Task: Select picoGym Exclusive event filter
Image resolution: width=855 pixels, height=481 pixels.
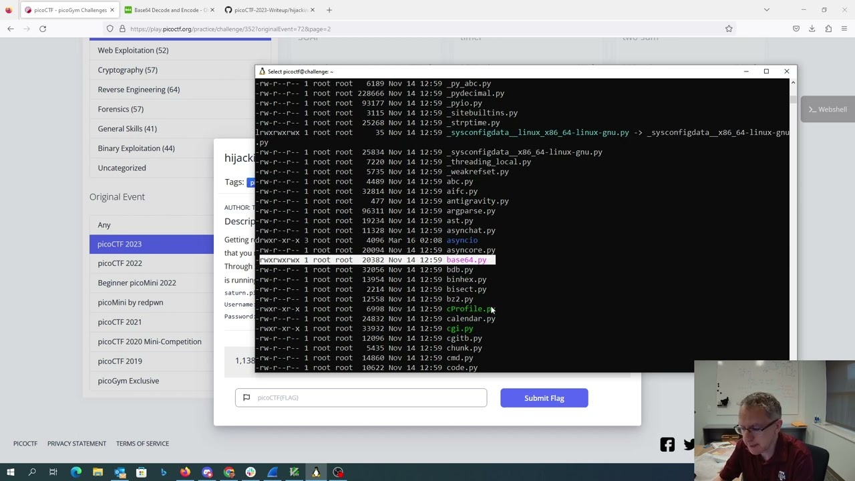Action: click(128, 381)
